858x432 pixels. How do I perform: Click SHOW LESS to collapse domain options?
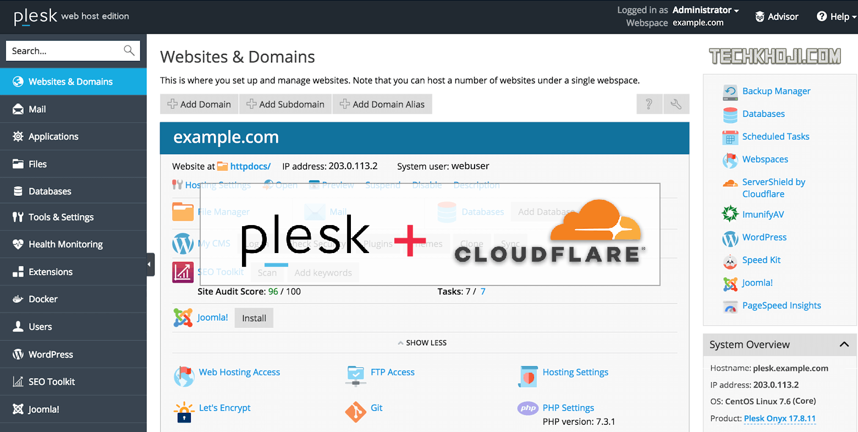[x=422, y=343]
